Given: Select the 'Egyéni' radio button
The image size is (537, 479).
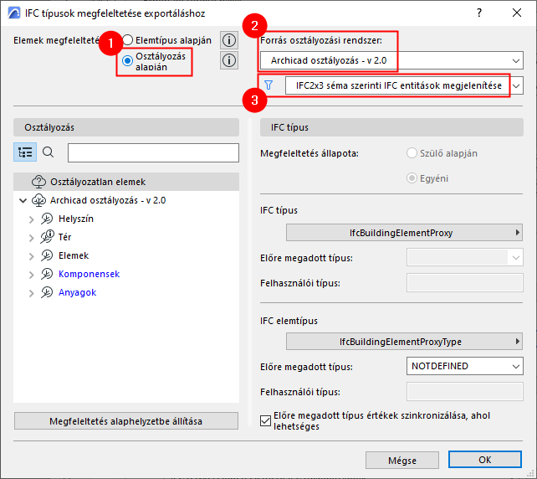Looking at the screenshot, I should pos(412,178).
